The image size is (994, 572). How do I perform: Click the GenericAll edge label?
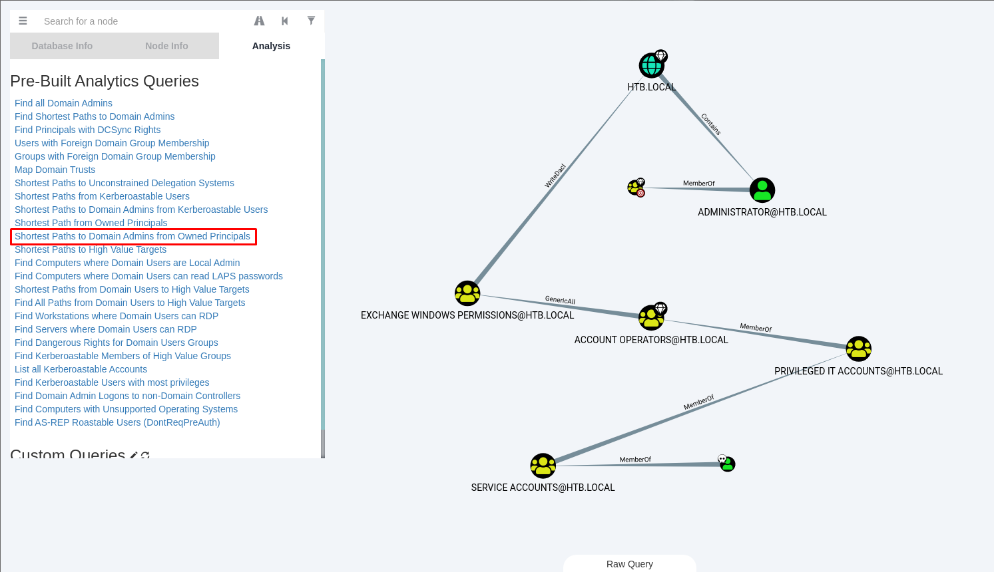pyautogui.click(x=560, y=301)
